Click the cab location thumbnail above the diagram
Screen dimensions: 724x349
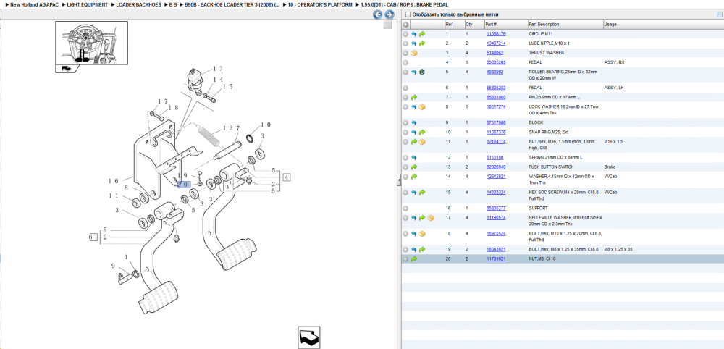91,43
